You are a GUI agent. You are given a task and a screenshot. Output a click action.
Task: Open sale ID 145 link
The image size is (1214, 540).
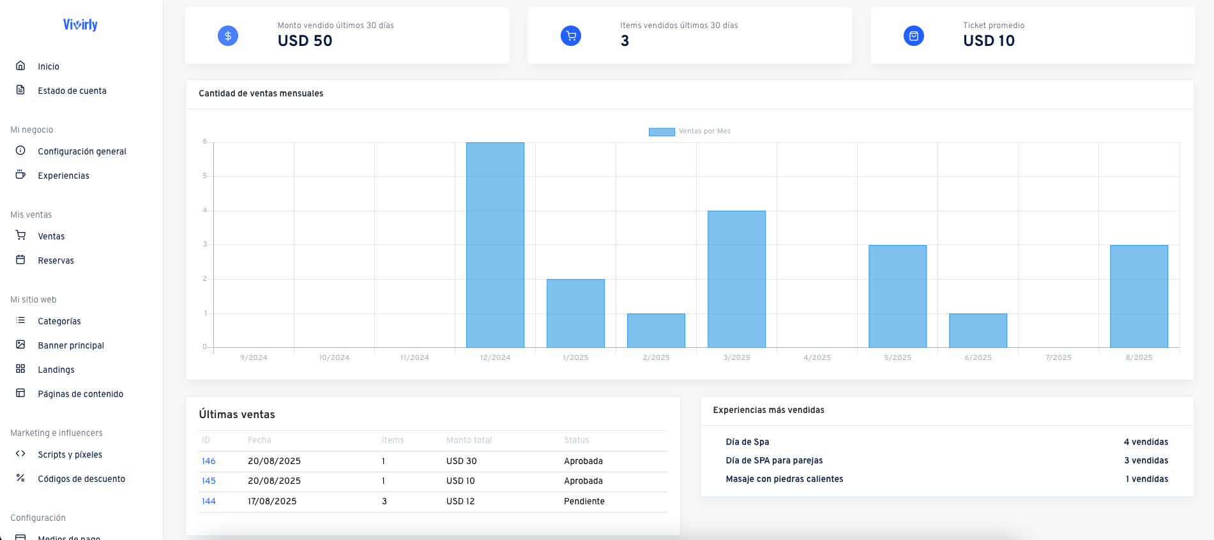pos(209,481)
